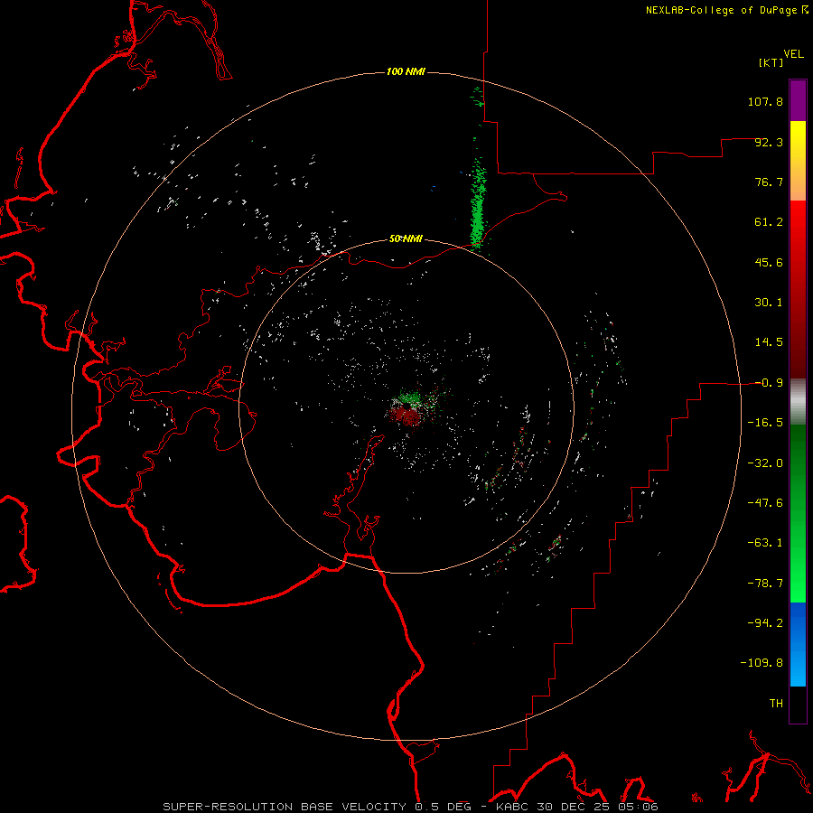Image resolution: width=813 pixels, height=813 pixels.
Task: Click the [KT] units label
Action: [771, 62]
